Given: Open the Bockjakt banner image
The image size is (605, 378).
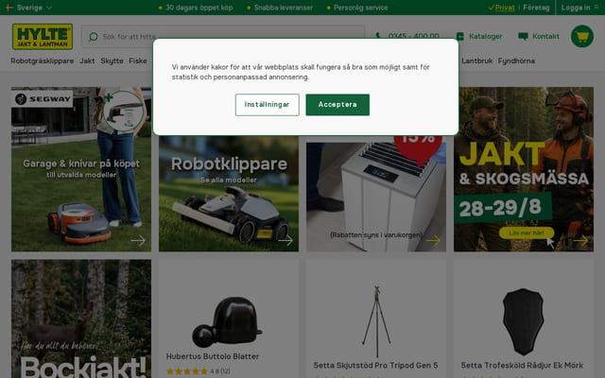Looking at the screenshot, I should tap(81, 318).
